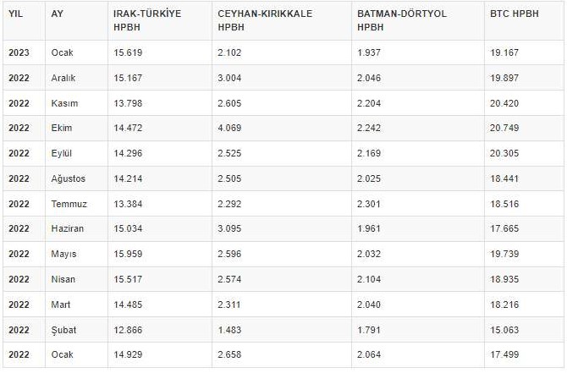Select the Eylül month cell

click(x=62, y=153)
